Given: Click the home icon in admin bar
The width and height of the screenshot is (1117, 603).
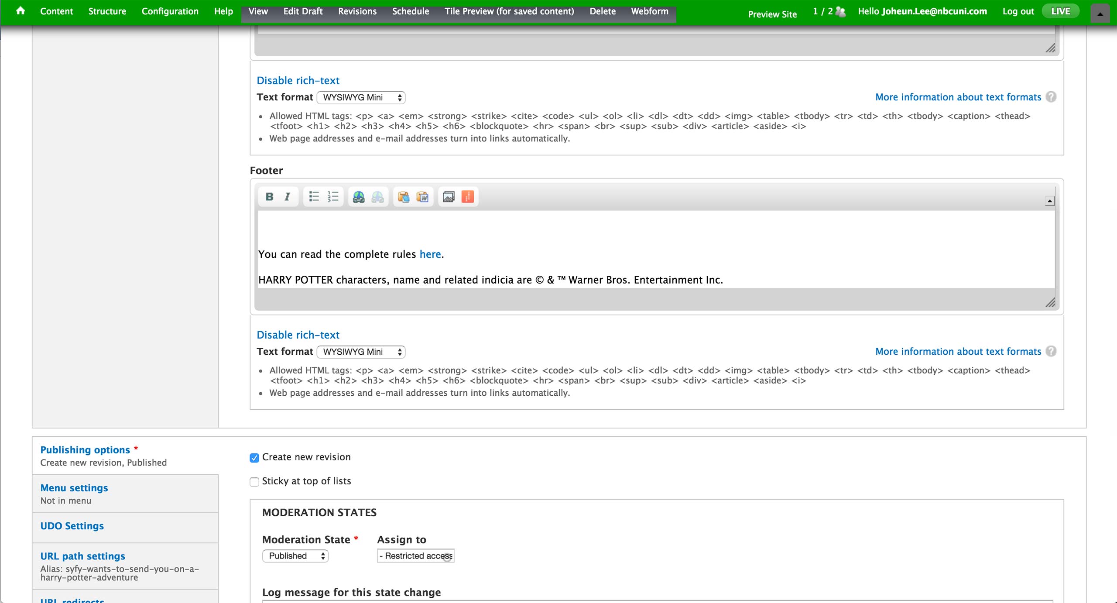Looking at the screenshot, I should (x=20, y=11).
